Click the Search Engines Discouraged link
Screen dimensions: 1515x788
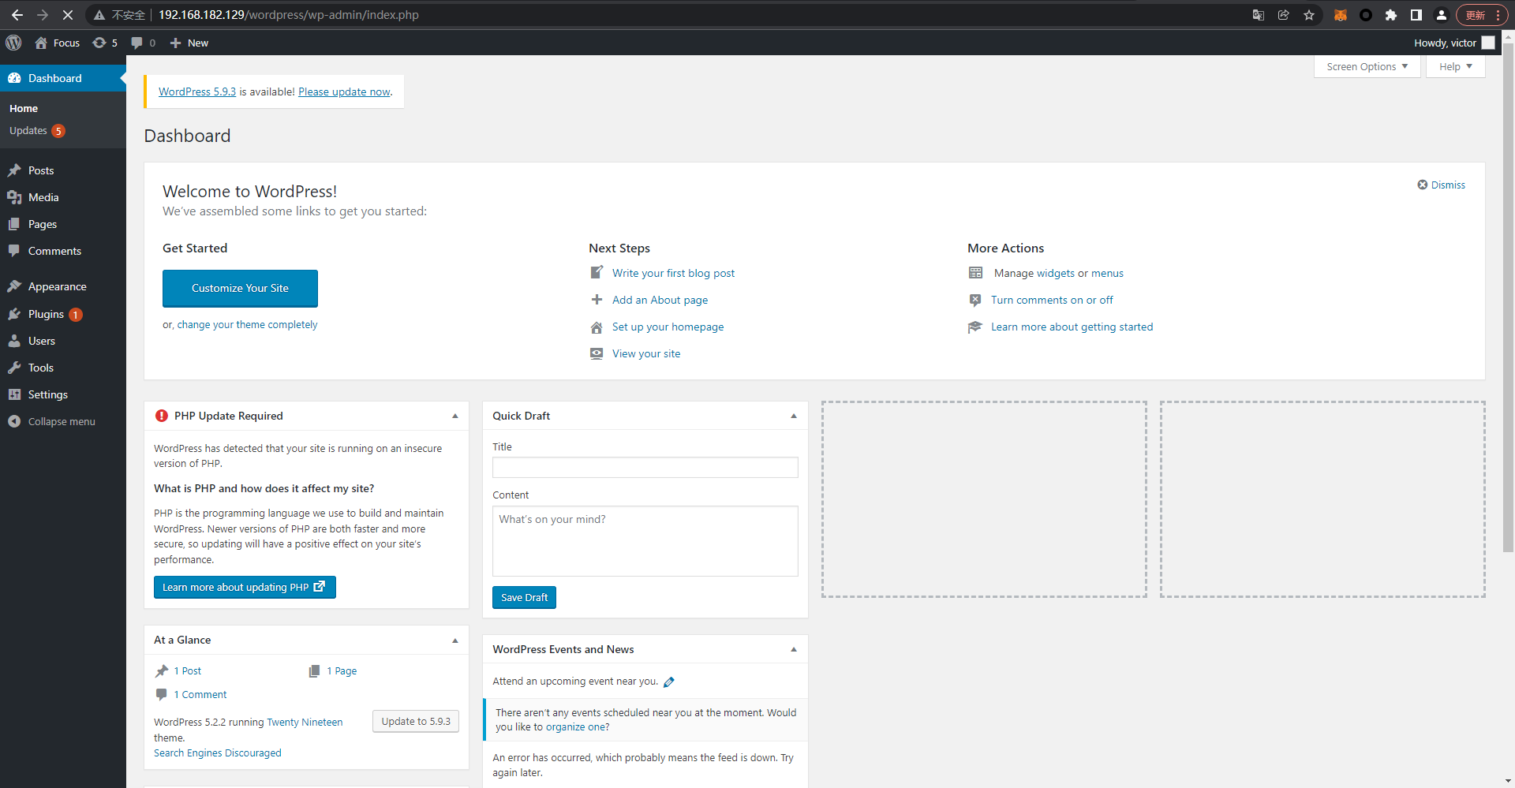217,753
